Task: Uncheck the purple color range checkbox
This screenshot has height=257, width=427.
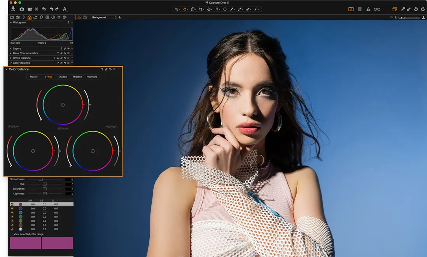Action: pos(12,204)
